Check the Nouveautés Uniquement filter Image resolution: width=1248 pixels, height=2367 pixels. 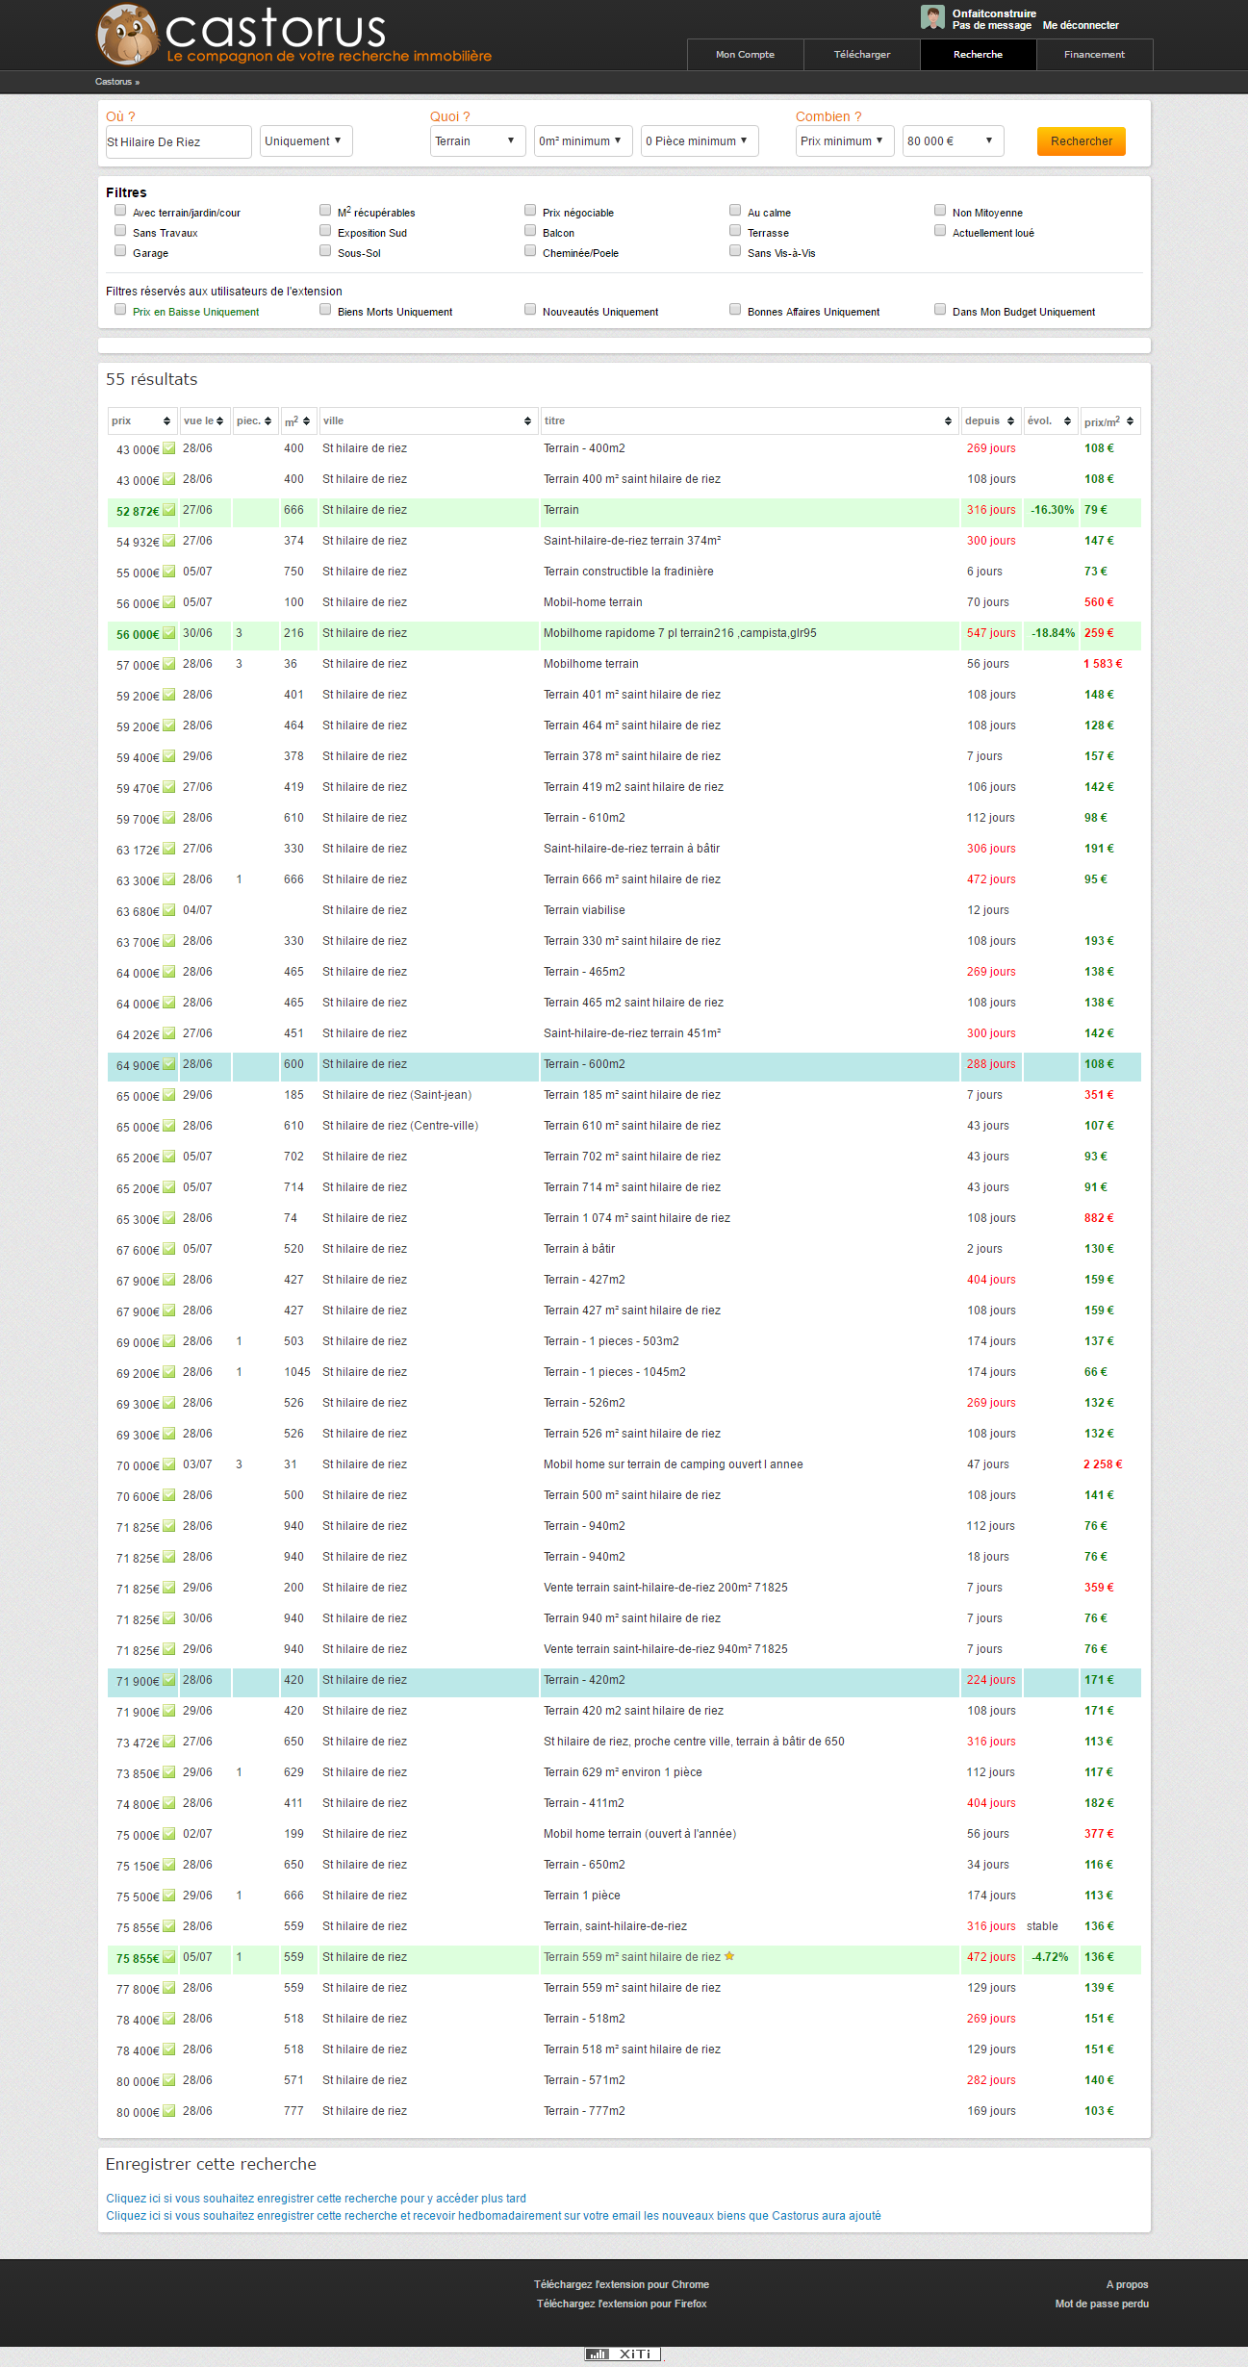tap(530, 309)
